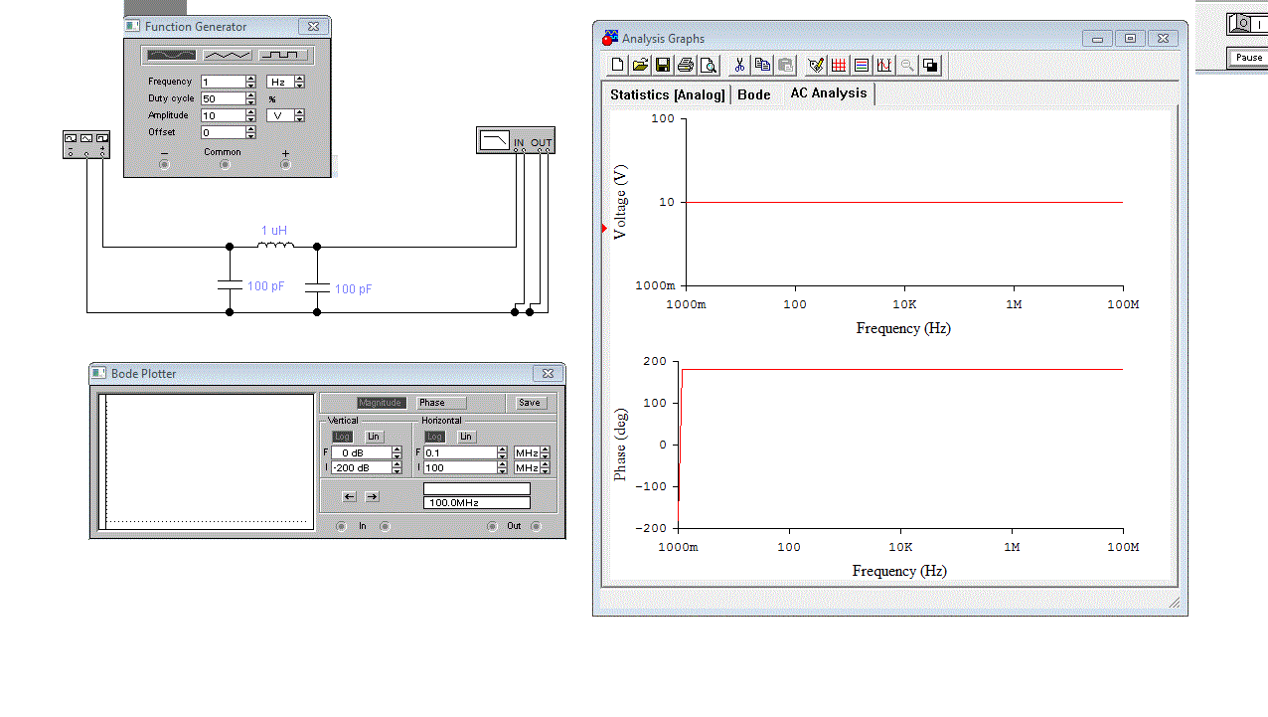Move Bode Plotter cursor right with arrow
The width and height of the screenshot is (1268, 717).
[x=372, y=496]
